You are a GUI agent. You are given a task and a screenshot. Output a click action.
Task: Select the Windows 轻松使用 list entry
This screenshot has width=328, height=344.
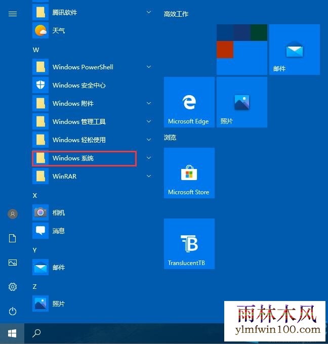point(92,140)
